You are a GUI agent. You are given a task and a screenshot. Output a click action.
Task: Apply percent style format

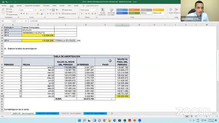coord(86,14)
